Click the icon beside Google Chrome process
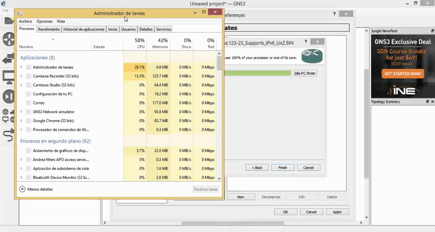The image size is (435, 232). click(29, 121)
